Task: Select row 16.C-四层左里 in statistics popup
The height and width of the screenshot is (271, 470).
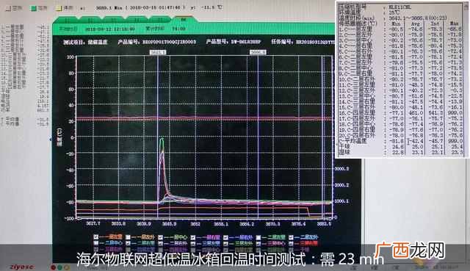Action: click(400, 113)
